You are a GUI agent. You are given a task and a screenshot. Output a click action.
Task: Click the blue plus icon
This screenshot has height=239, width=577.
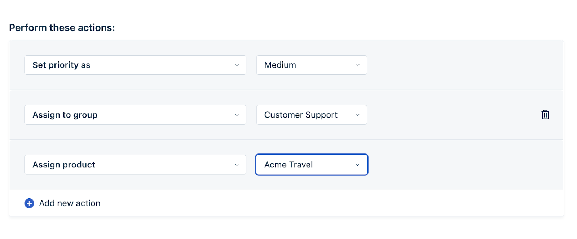click(x=29, y=203)
